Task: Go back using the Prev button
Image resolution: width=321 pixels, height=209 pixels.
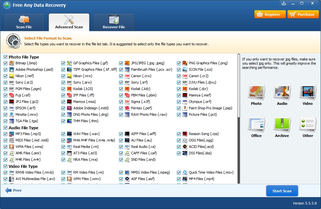Action: click(13, 190)
